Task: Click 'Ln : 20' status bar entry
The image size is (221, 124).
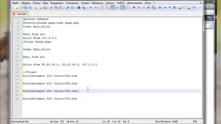Action: pyautogui.click(x=106, y=122)
